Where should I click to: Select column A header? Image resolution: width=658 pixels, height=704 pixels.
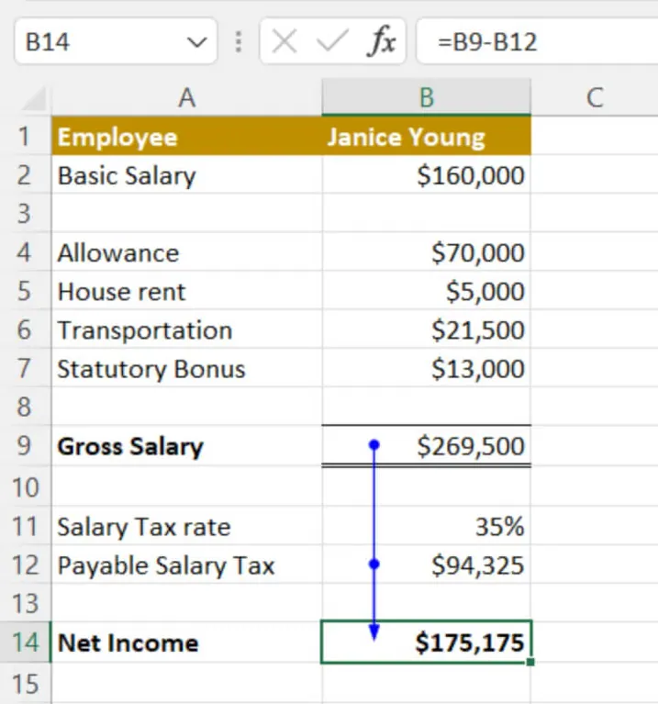coord(186,97)
